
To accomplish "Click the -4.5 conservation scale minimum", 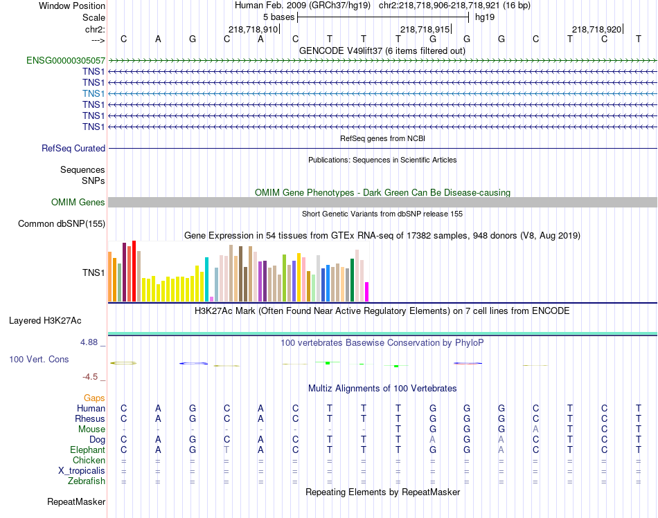I will [90, 377].
